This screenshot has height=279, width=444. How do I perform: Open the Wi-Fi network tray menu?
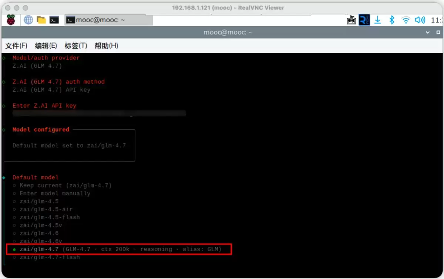pos(406,20)
